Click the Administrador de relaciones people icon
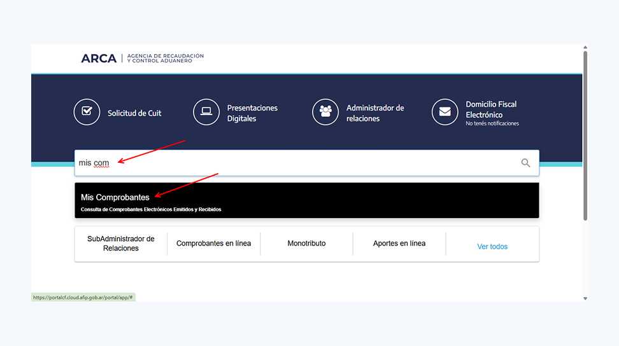619x346 pixels. pyautogui.click(x=325, y=112)
